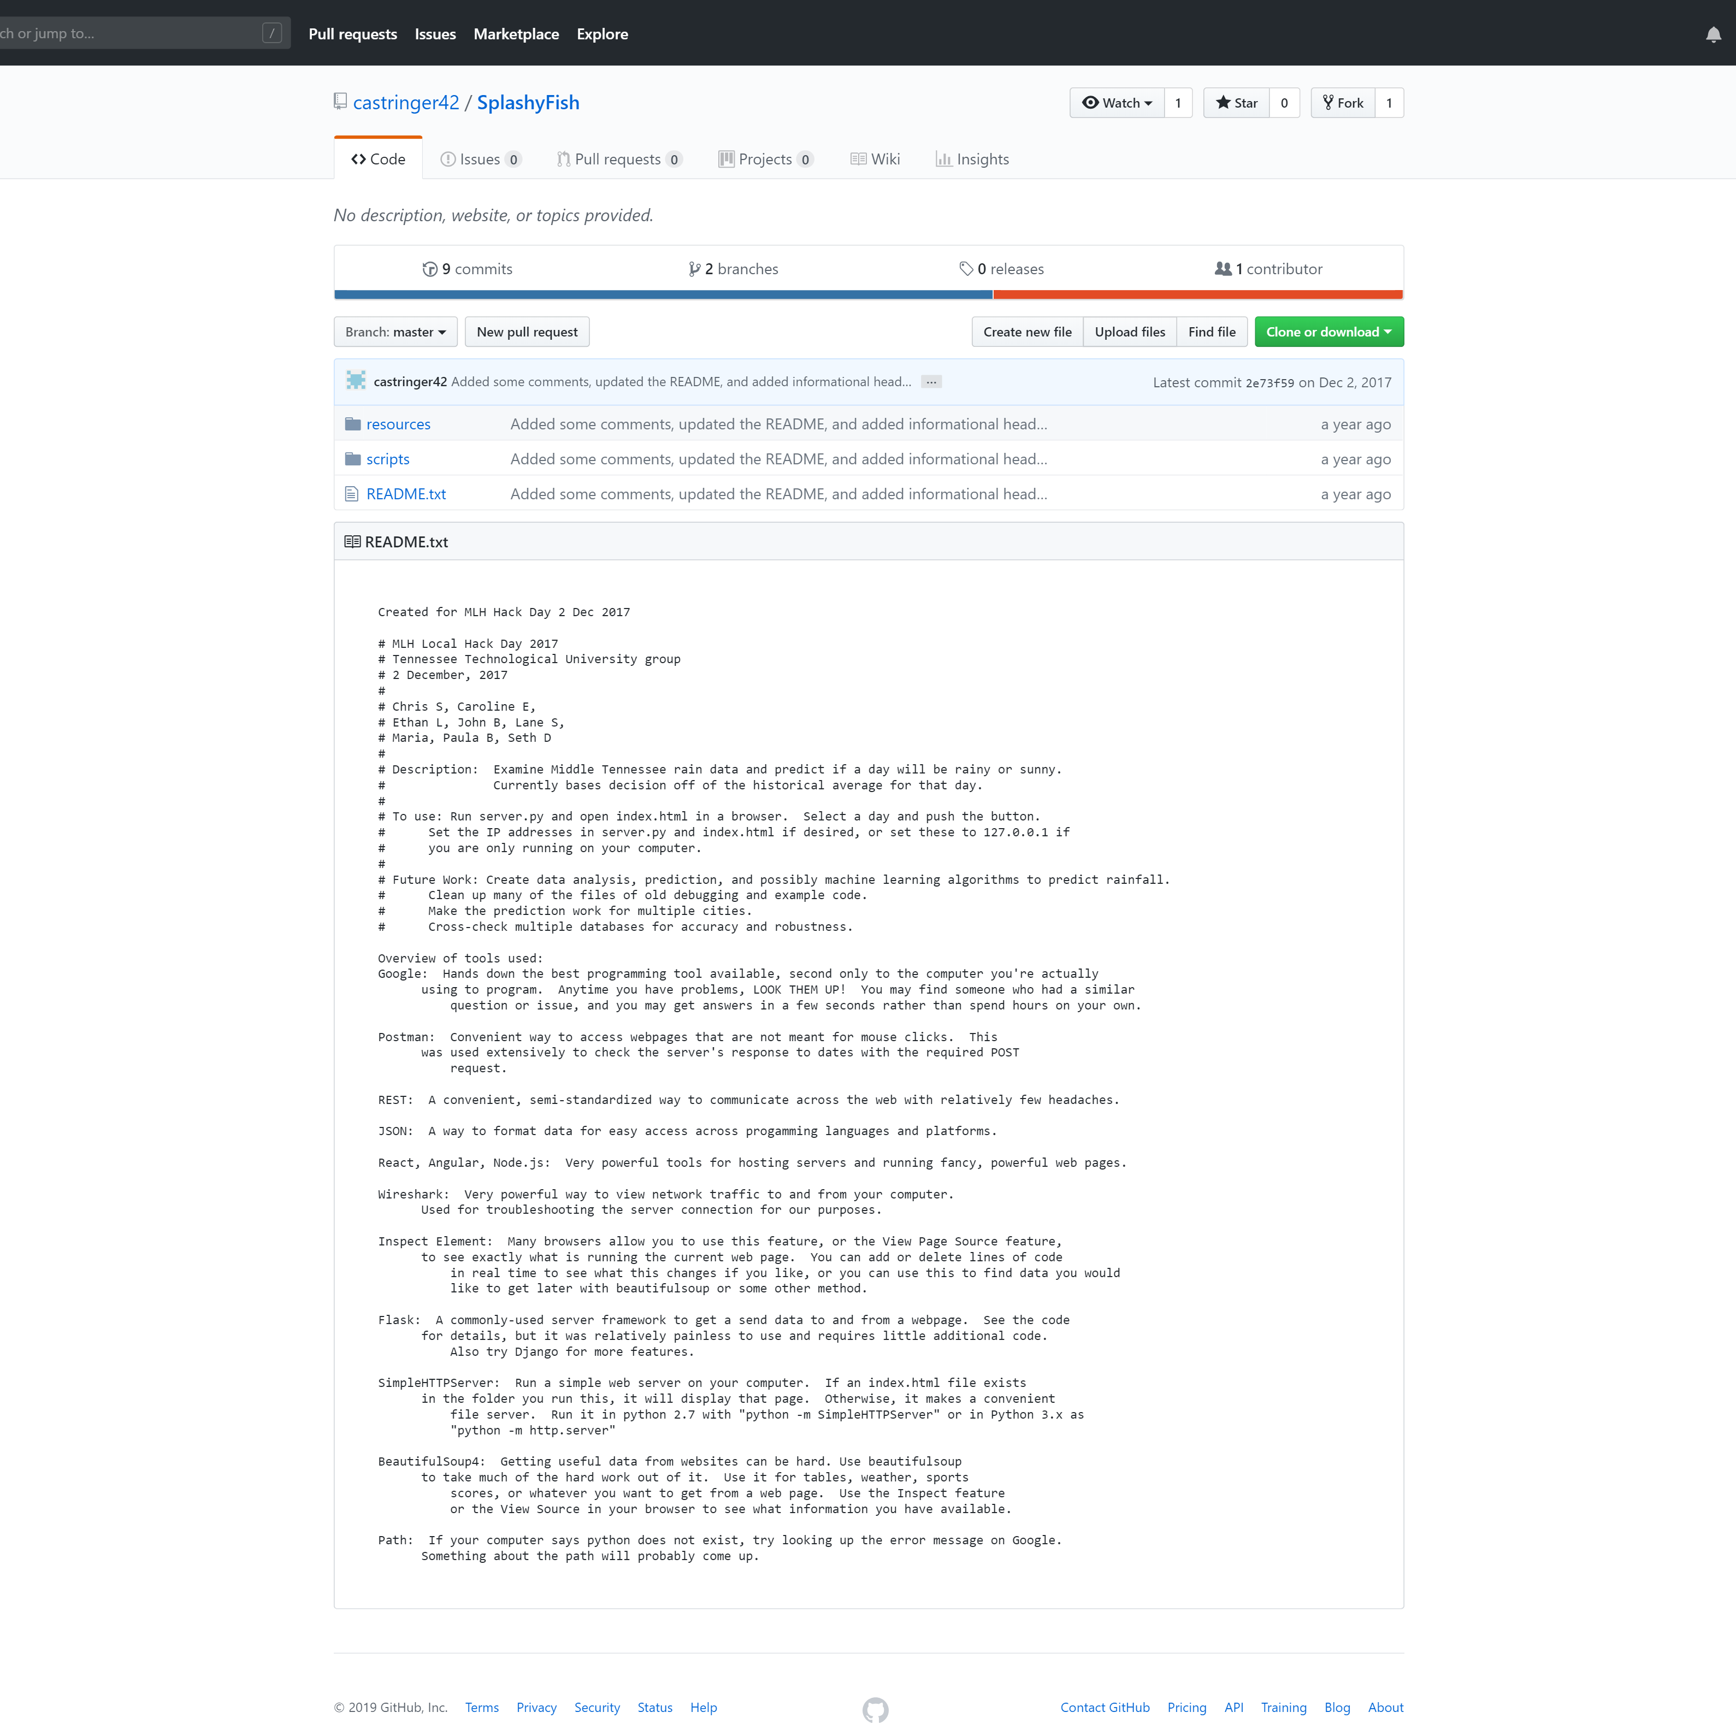Image resolution: width=1736 pixels, height=1736 pixels.
Task: Open the Code tab
Action: [x=379, y=159]
